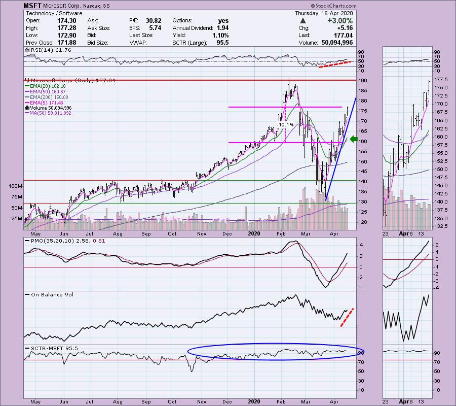The width and height of the screenshot is (456, 406).
Task: Click the -10.1% annotation on the price chart
Action: pos(285,125)
